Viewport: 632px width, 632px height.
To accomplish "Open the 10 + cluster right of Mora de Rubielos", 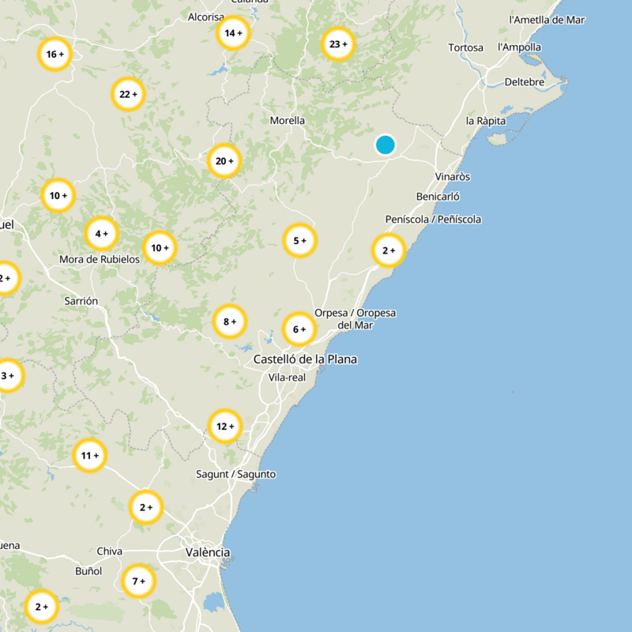I will point(160,248).
